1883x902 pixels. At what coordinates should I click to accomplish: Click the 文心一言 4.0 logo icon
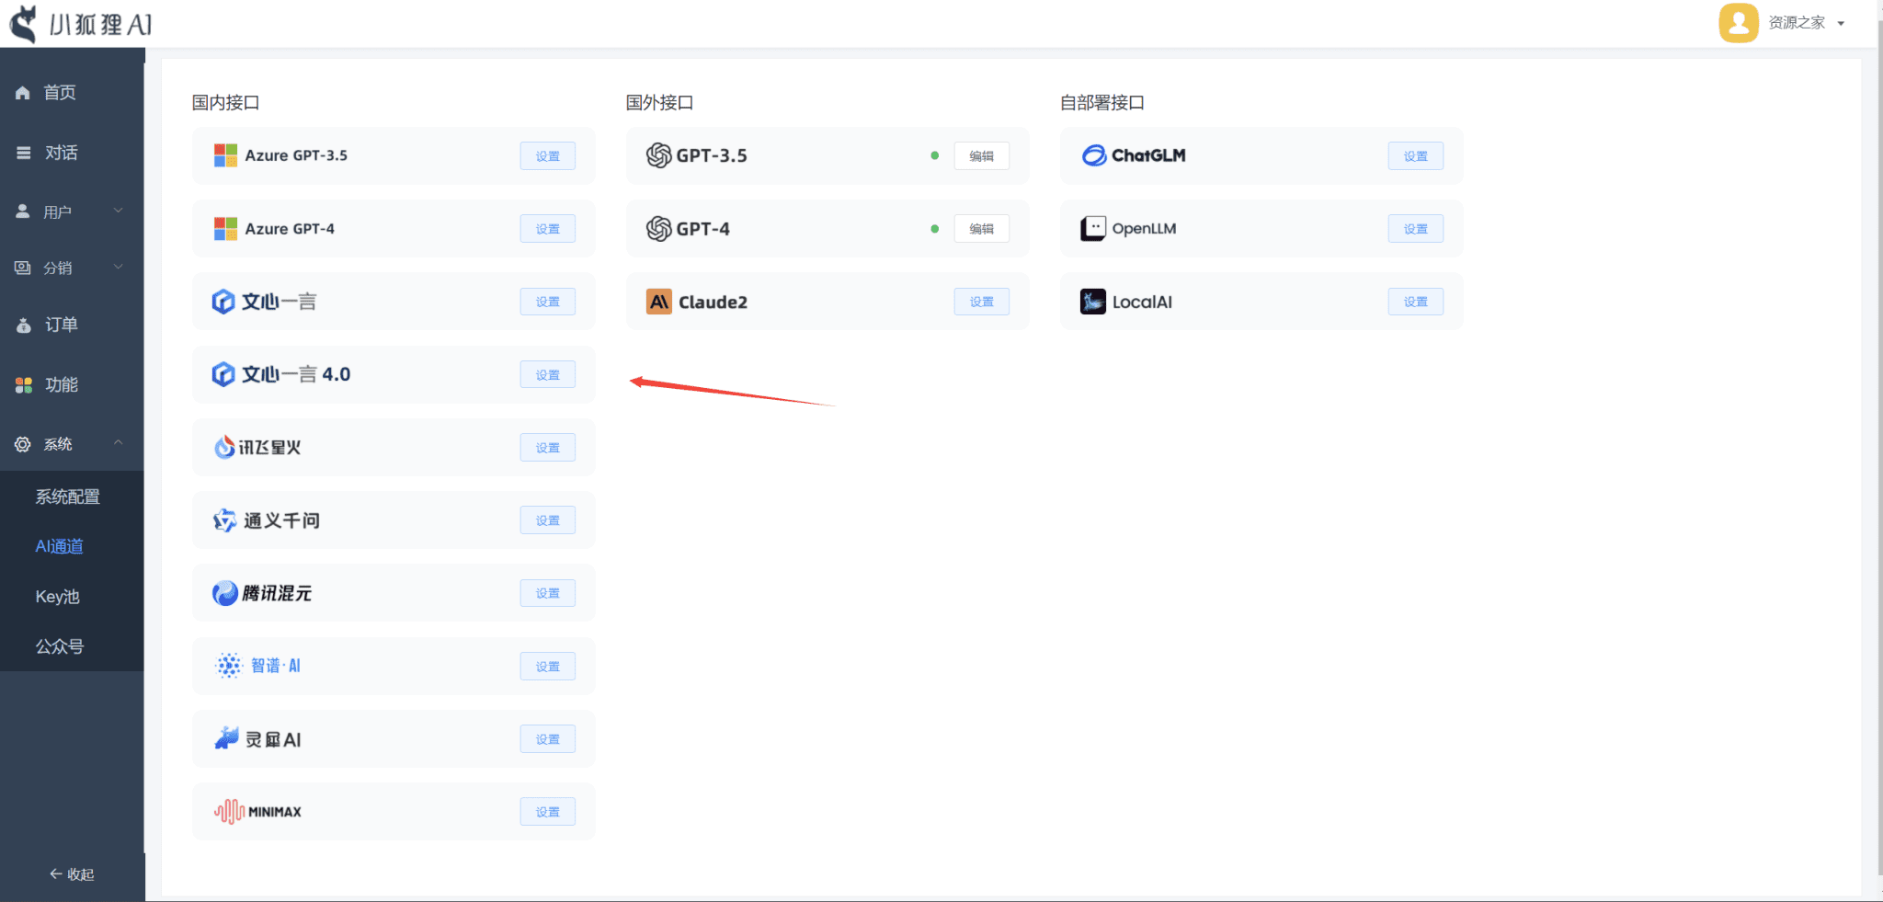pos(223,374)
